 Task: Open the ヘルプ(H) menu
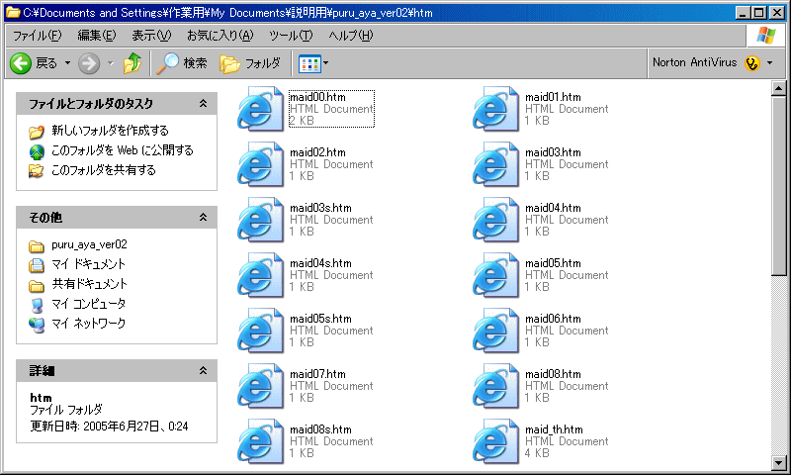(x=351, y=36)
